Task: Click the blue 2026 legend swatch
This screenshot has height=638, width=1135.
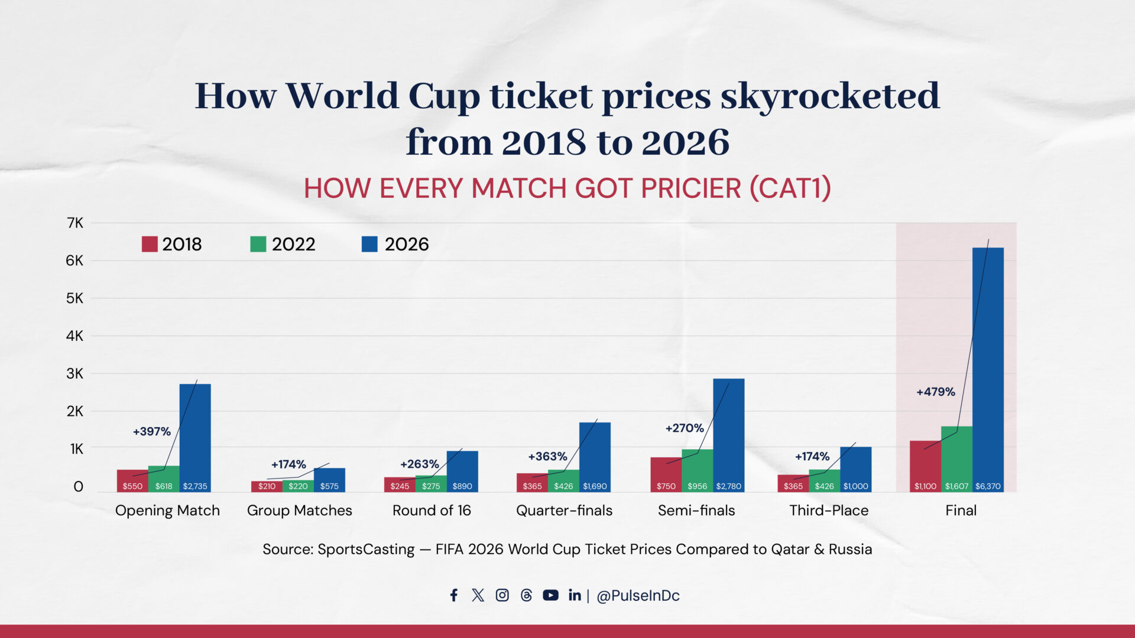Action: tap(369, 244)
